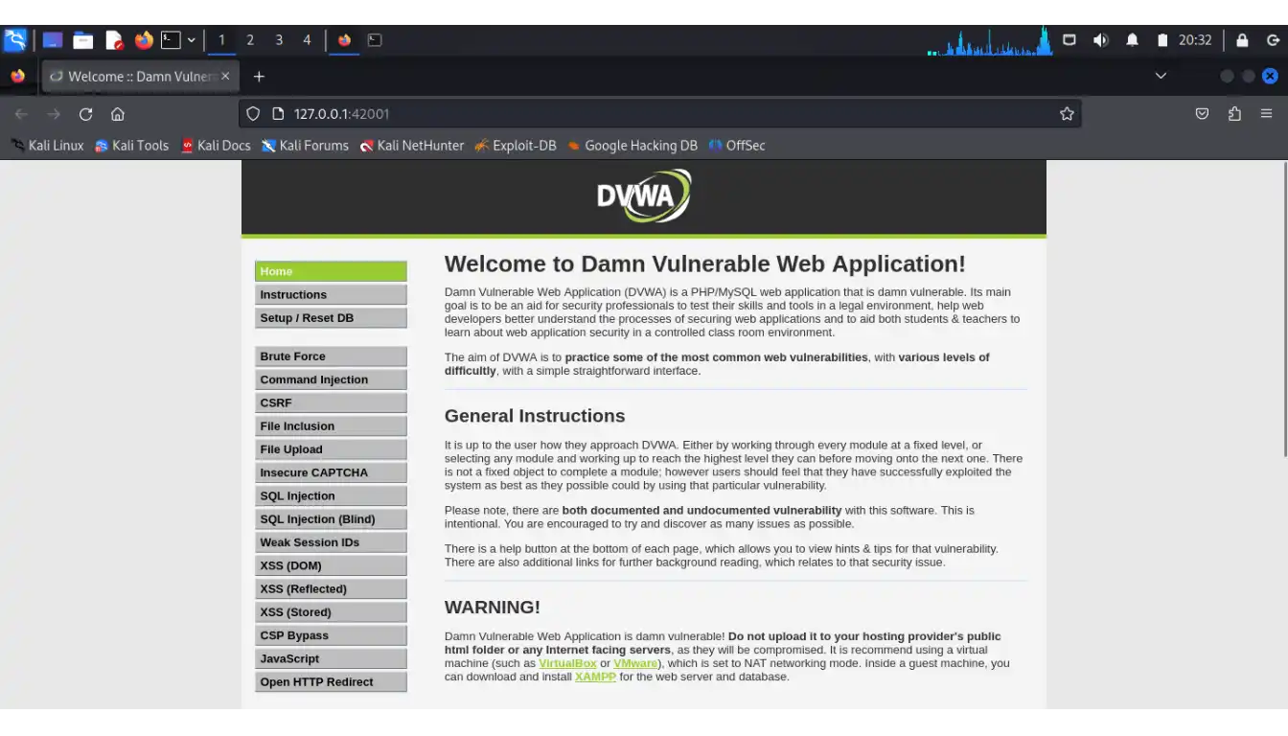
Task: Open the Command Injection module
Action: click(x=331, y=379)
